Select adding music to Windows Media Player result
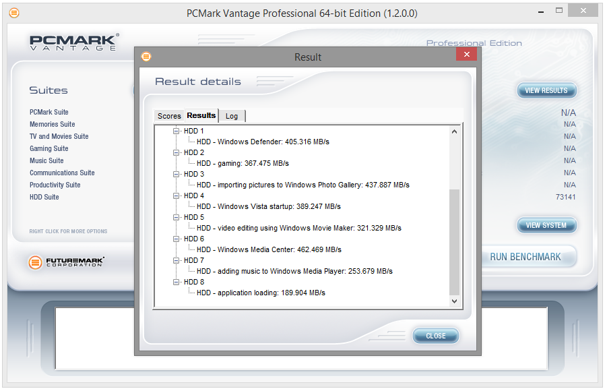This screenshot has height=391, width=607. (294, 271)
